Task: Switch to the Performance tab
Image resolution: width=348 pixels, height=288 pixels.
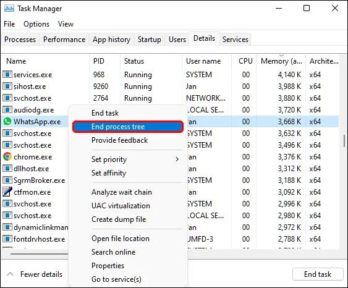Action: point(64,40)
